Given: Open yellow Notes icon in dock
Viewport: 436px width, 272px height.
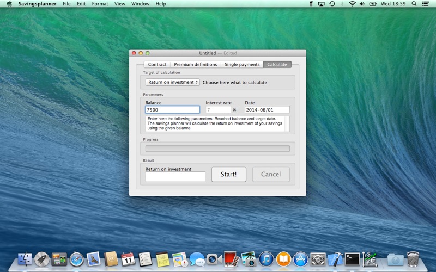Looking at the screenshot, I should coord(162,259).
